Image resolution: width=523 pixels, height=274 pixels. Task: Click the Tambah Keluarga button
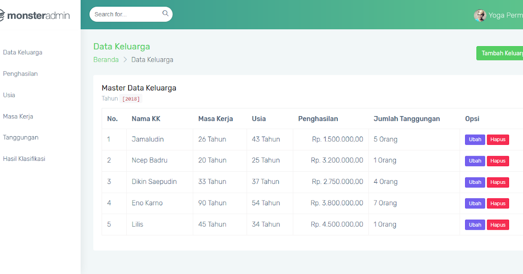[x=500, y=53]
